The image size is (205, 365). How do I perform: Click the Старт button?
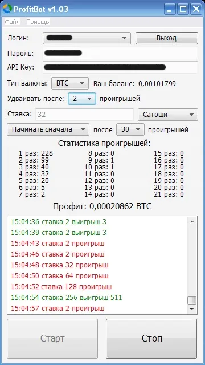pos(52,338)
